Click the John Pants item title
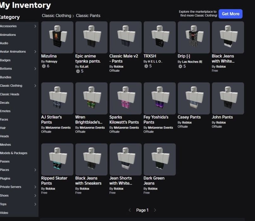 pyautogui.click(x=222, y=117)
